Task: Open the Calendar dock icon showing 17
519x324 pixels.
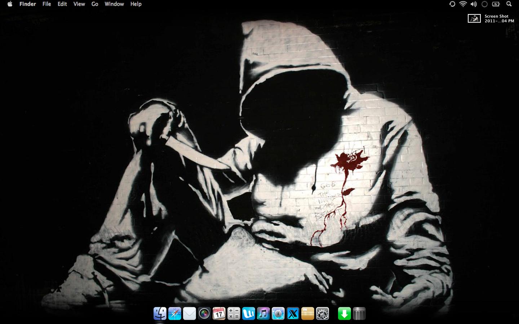Action: [x=219, y=314]
